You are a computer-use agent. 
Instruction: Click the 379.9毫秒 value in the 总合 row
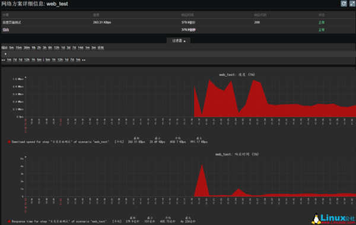click(x=188, y=30)
